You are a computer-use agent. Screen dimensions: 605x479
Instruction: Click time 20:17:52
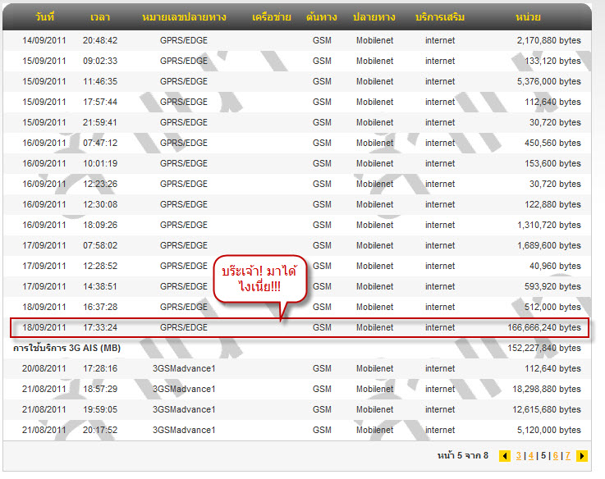[x=100, y=430]
